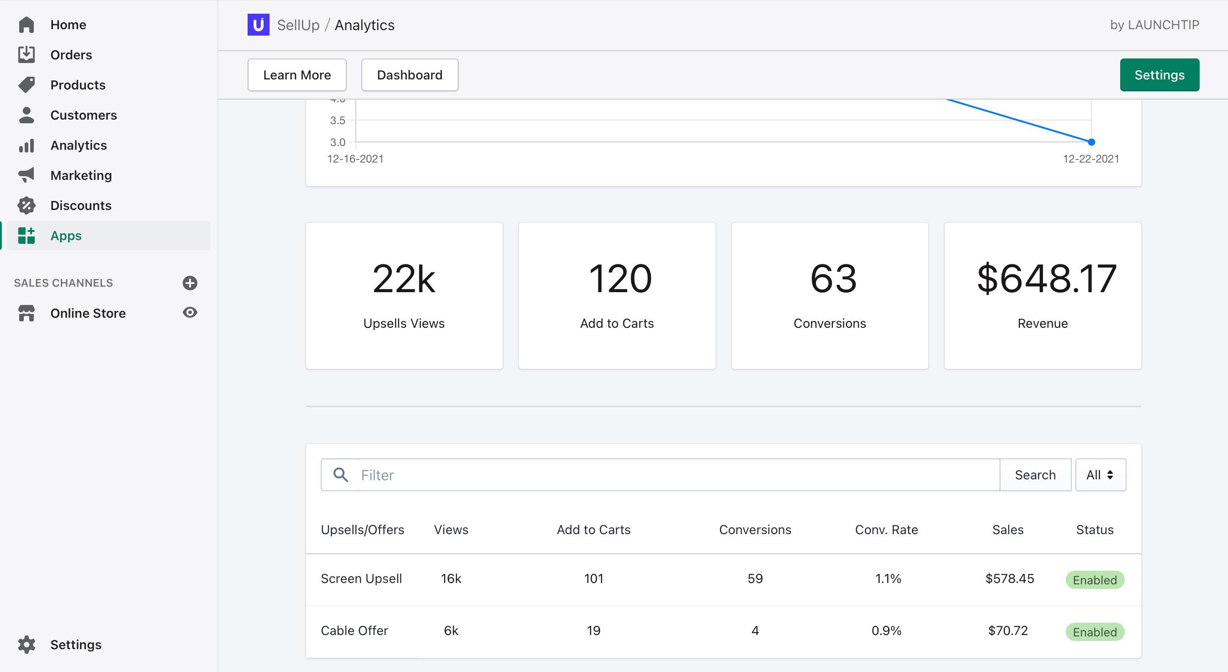Click Enabled badge for Screen Upsell
1228x672 pixels.
(1095, 580)
